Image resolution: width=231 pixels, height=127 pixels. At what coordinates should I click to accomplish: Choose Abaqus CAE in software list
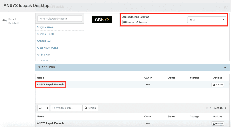[44, 41]
